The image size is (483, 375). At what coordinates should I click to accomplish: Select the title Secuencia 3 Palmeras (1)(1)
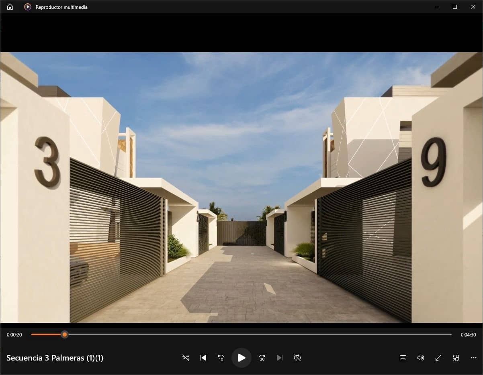[55, 358]
